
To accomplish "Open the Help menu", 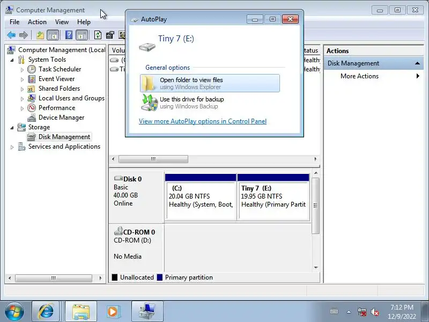I will (84, 22).
